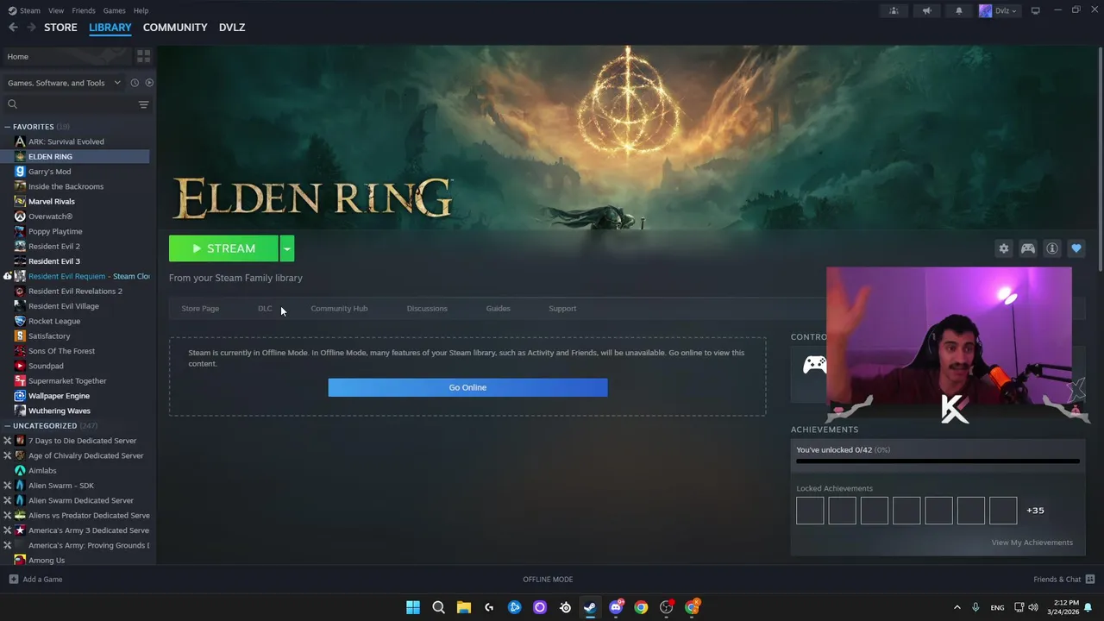Show Elden Ring game info icon
Viewport: 1104px width, 621px height.
[x=1052, y=248]
